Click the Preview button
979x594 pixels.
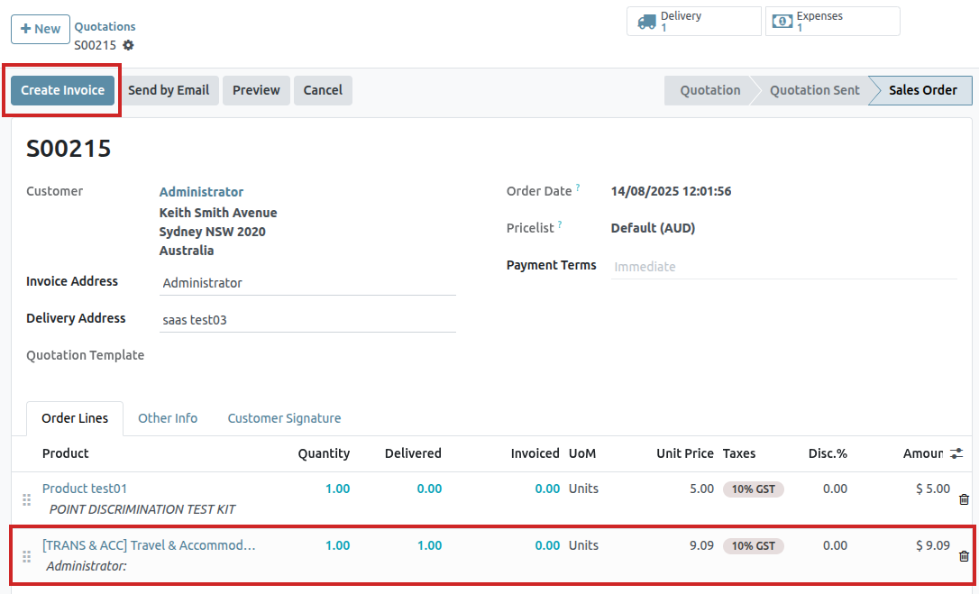pos(256,90)
